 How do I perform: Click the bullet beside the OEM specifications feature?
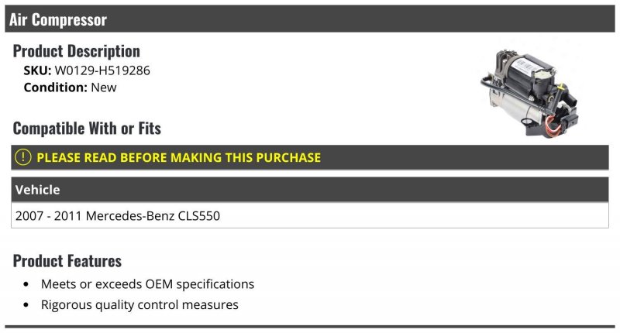click(x=27, y=285)
